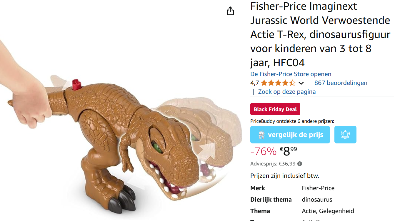Expand the star rating breakdown chevron
This screenshot has height=221, width=400.
pyautogui.click(x=301, y=83)
